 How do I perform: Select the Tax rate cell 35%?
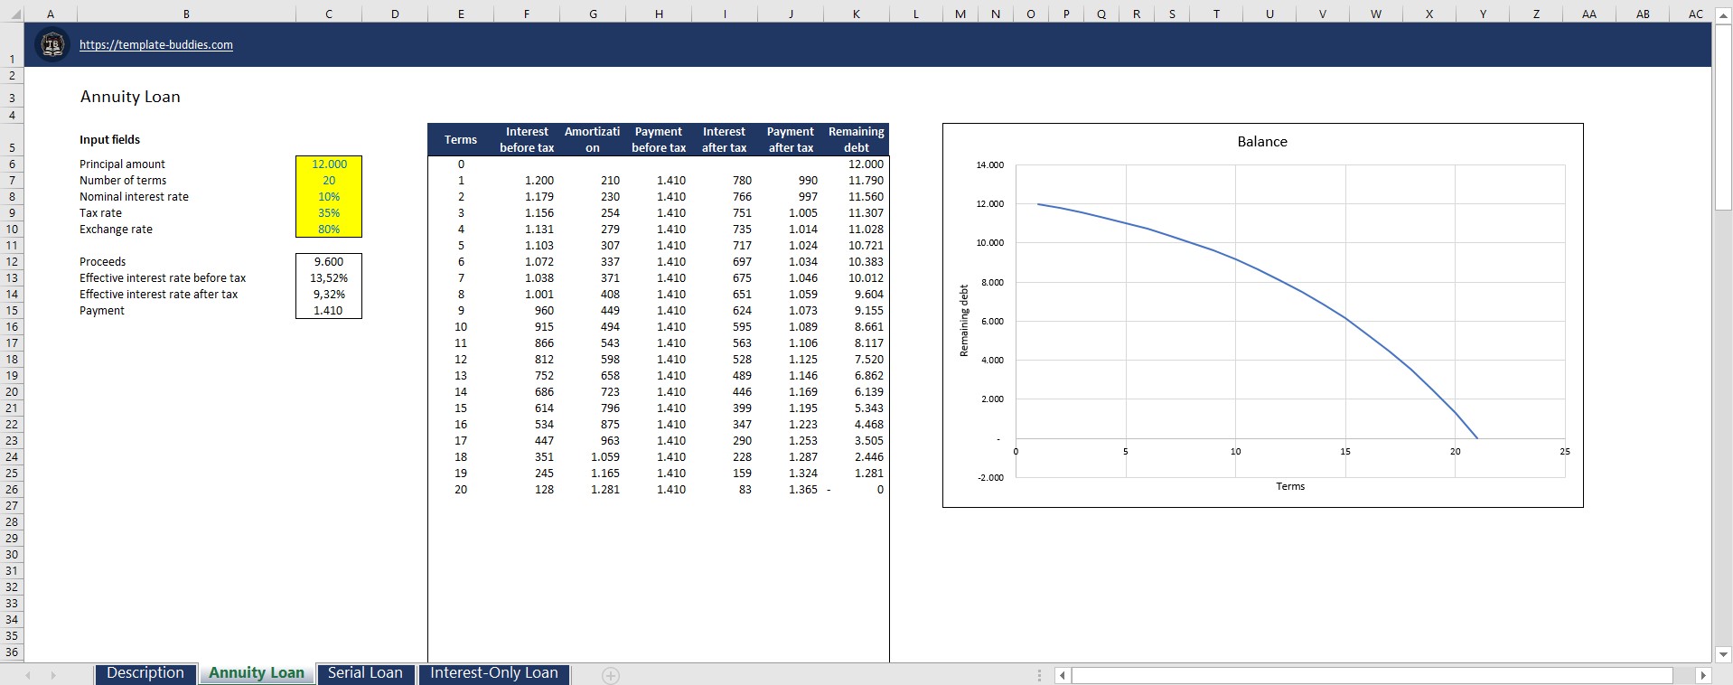click(329, 213)
